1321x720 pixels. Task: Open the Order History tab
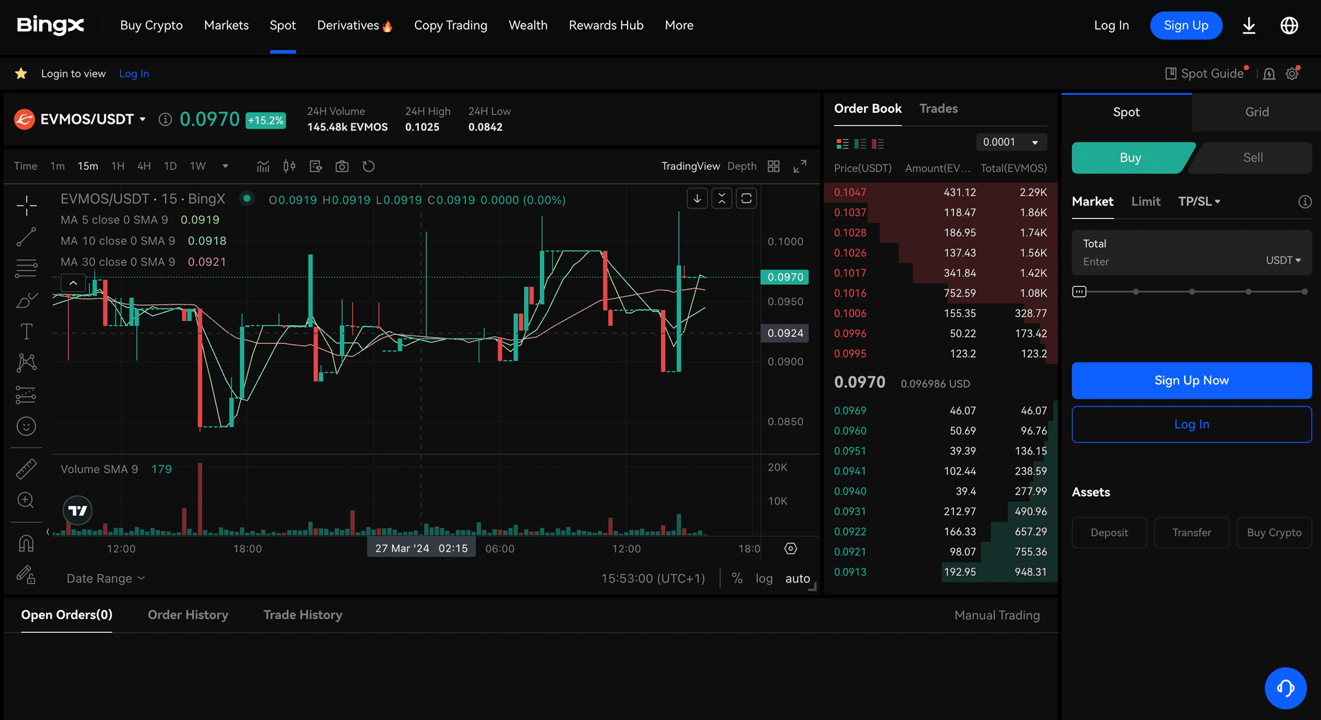[x=188, y=615]
